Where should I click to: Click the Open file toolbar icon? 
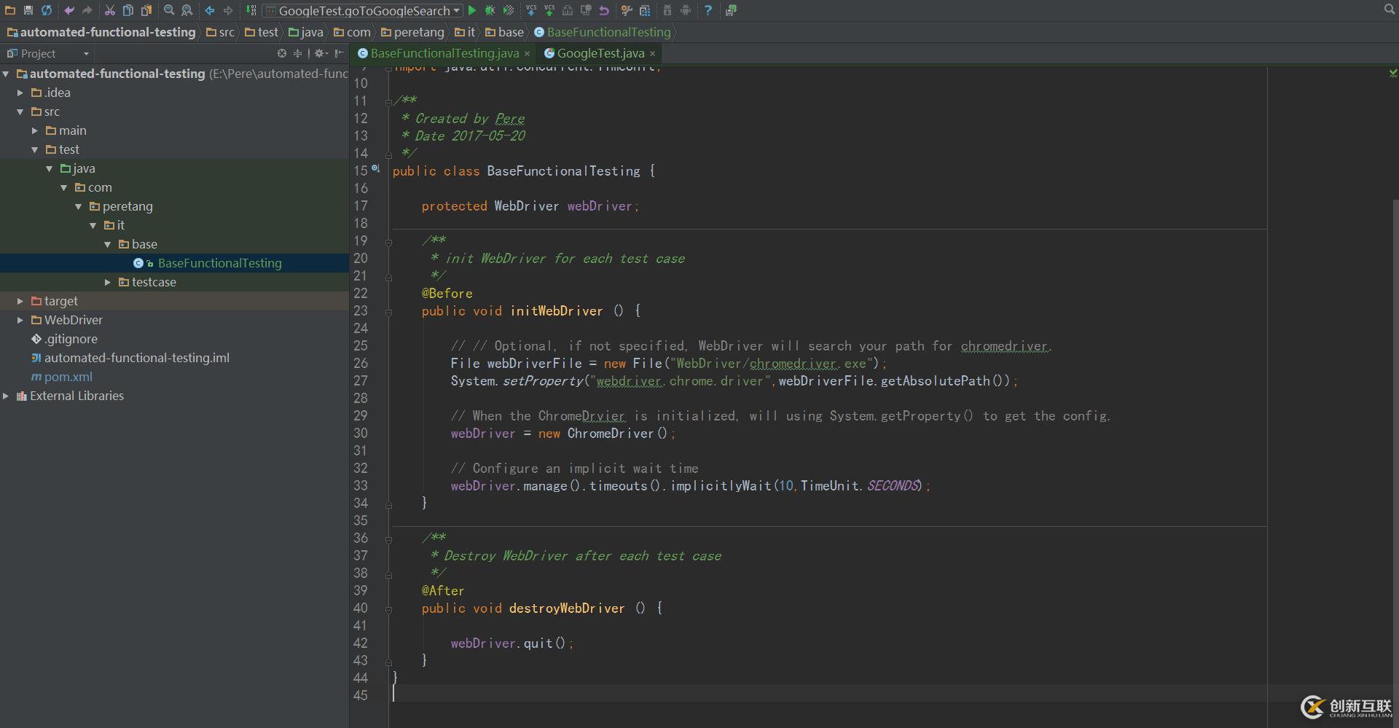click(x=10, y=10)
